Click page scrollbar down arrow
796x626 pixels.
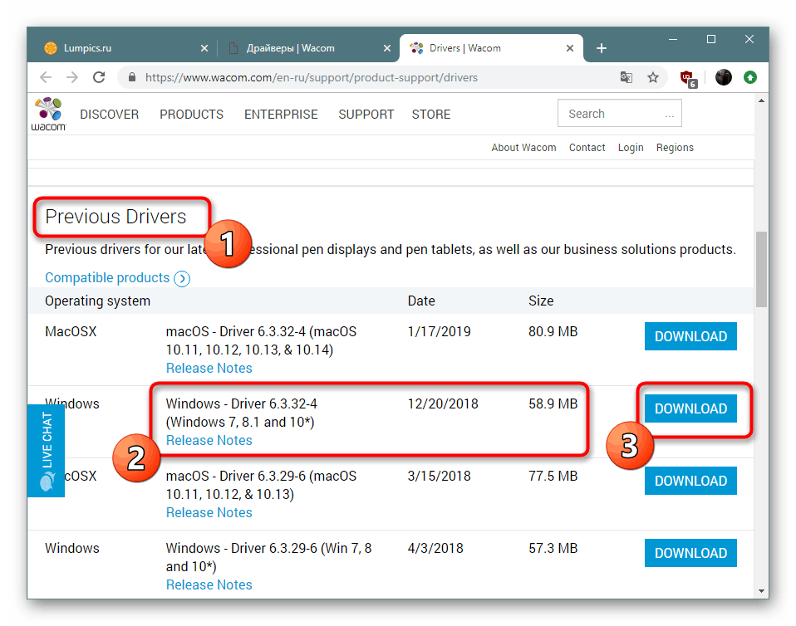pos(761,590)
